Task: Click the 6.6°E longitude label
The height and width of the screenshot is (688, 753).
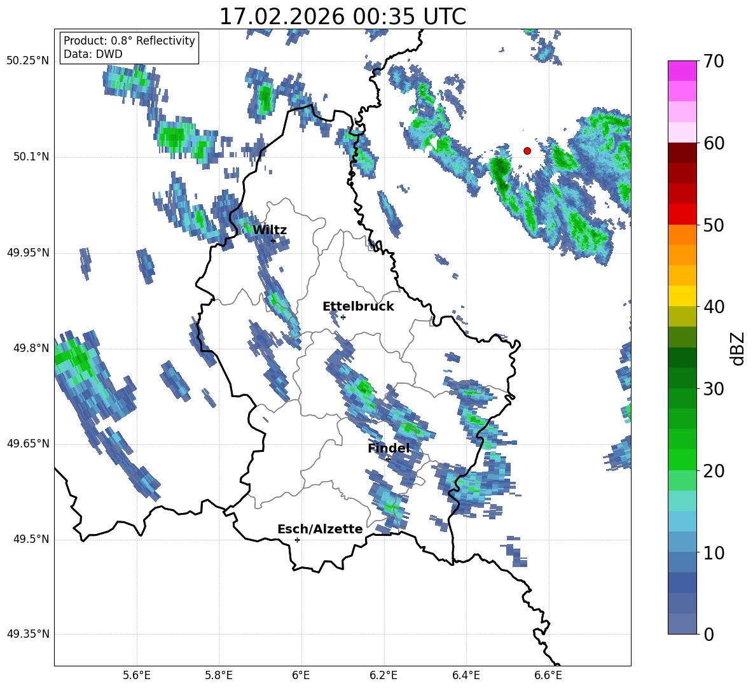Action: click(548, 675)
